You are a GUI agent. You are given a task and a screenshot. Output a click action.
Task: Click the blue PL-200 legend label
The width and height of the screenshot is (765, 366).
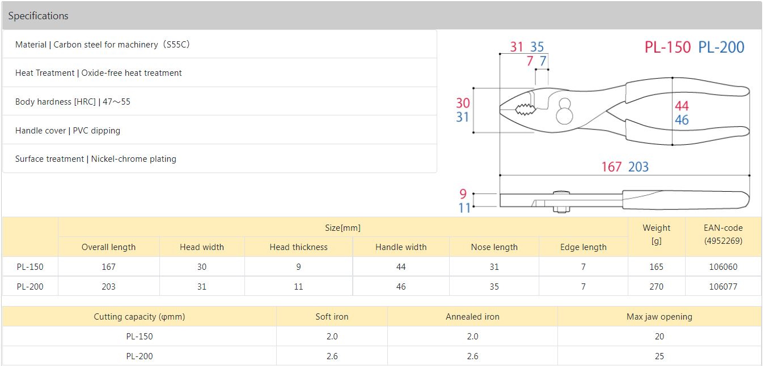click(721, 48)
